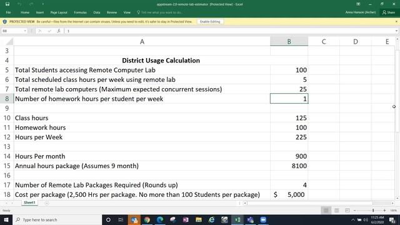The width and height of the screenshot is (400, 225).
Task: Click the Type here to search box
Action: (57, 219)
